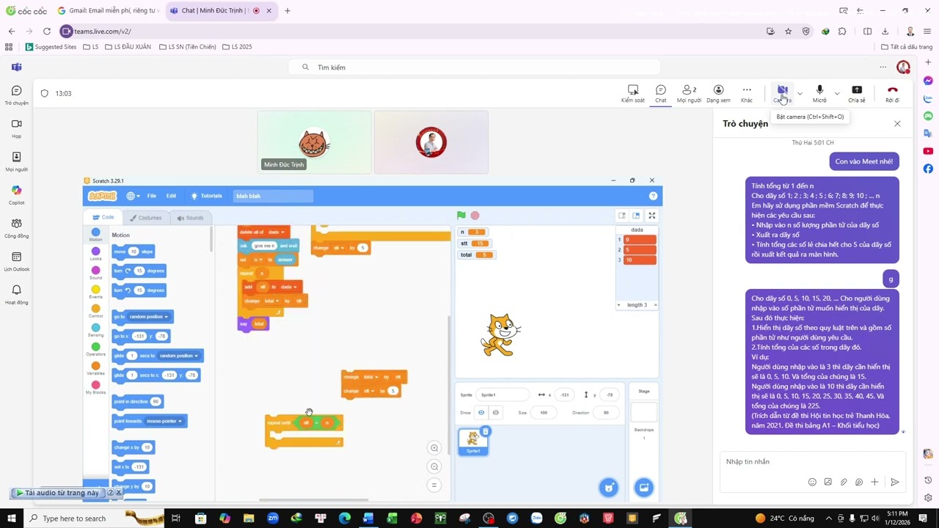Open 'dada' dropdown in delete all block
Screen dimensions: 939x528
[x=277, y=232]
